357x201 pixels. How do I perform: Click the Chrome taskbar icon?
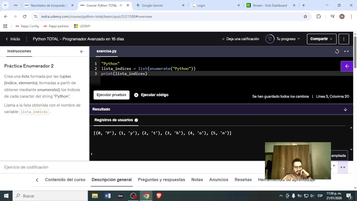tap(146, 196)
